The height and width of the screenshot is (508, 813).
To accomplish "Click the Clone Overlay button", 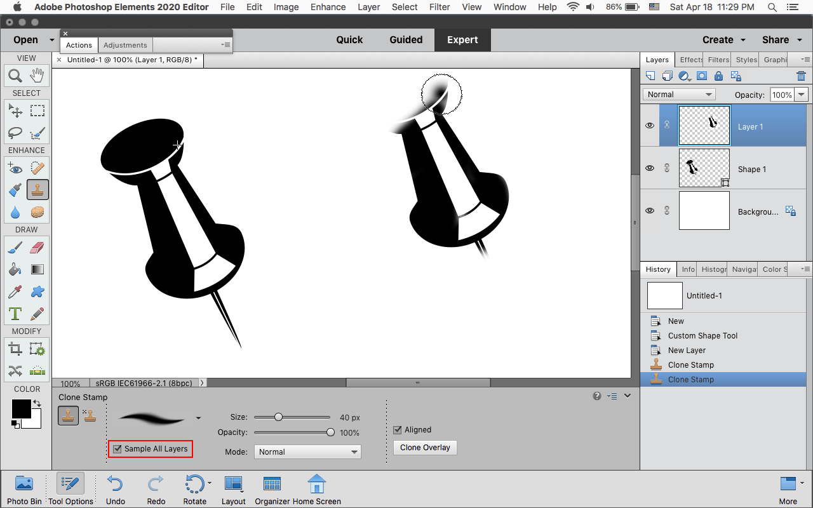I will click(425, 448).
